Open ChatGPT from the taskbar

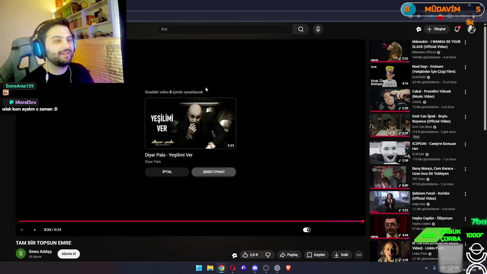click(277, 268)
